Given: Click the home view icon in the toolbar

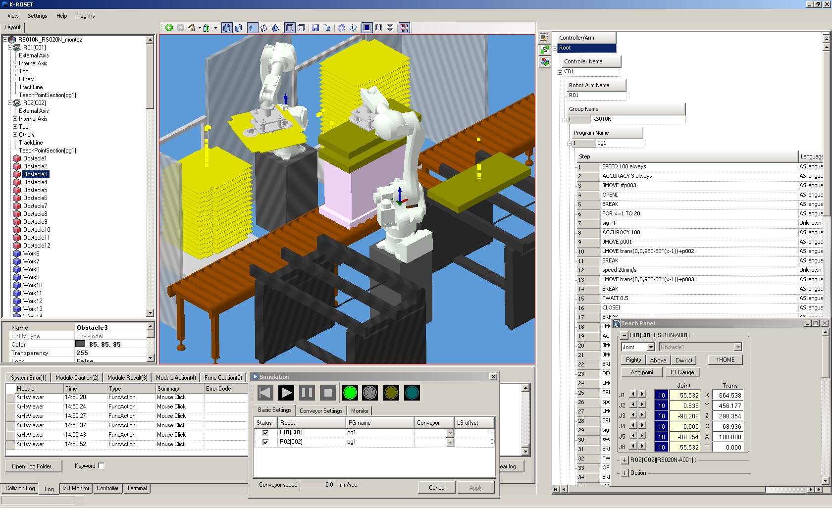Looking at the screenshot, I should pos(192,28).
